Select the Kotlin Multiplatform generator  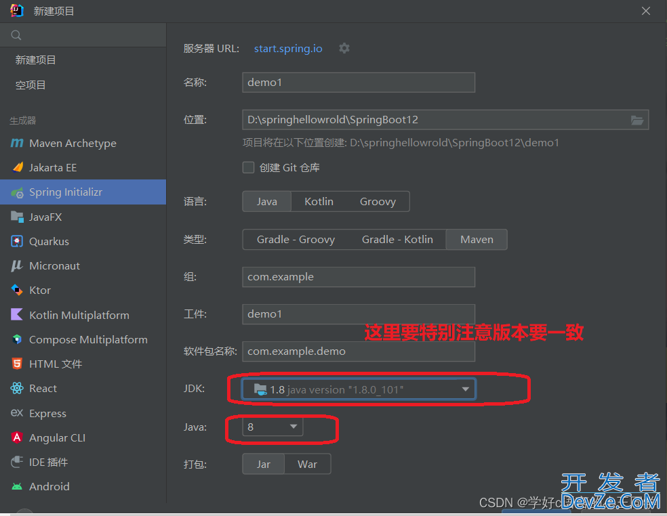point(83,315)
